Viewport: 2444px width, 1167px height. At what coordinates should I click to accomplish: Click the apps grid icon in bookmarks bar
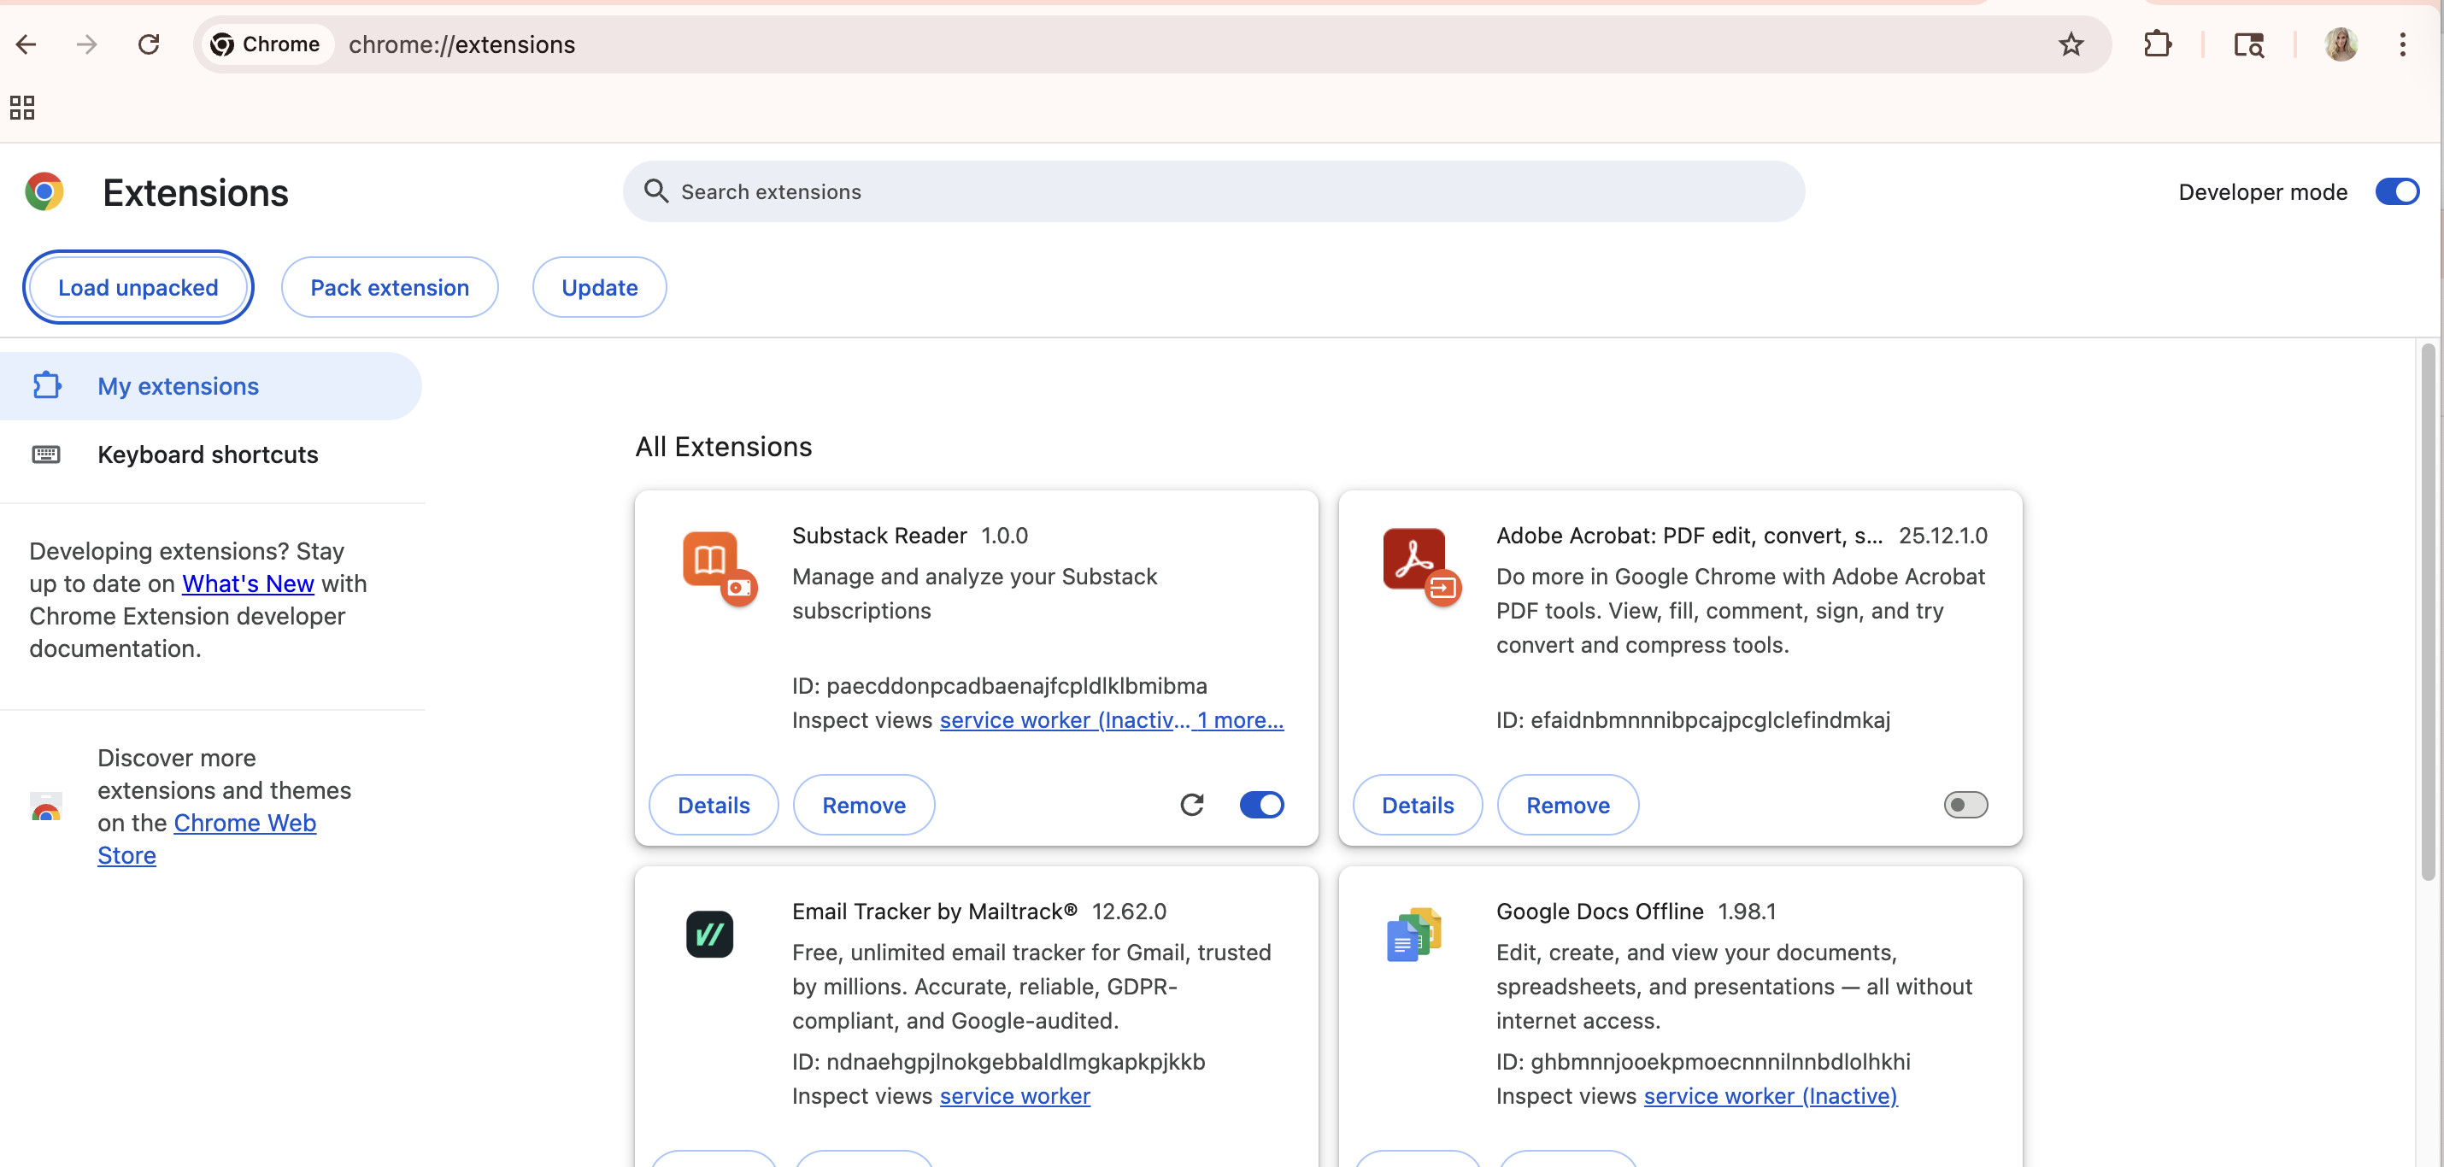22,107
